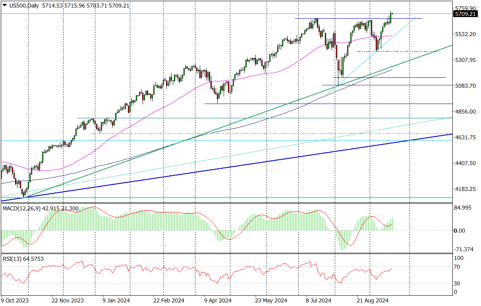The height and width of the screenshot is (306, 481).
Task: Click the RSI(13) 64.5753 indicator label
Action: point(23,259)
